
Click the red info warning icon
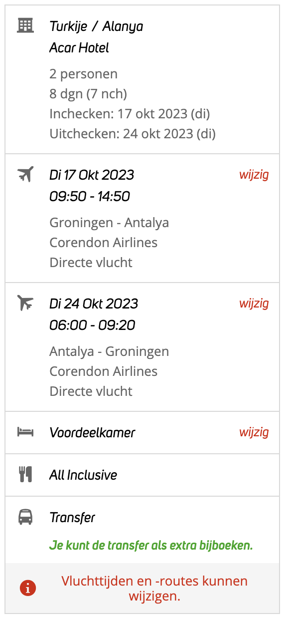[x=28, y=589]
